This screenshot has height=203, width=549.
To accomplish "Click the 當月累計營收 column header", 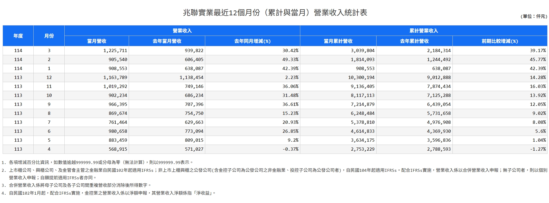I will pos(338,41).
